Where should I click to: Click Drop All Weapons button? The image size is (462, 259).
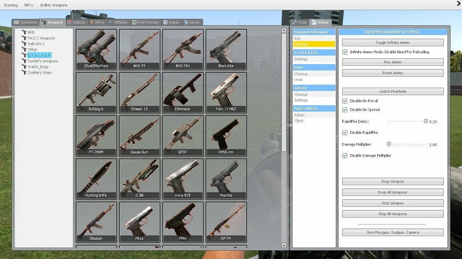click(x=393, y=192)
